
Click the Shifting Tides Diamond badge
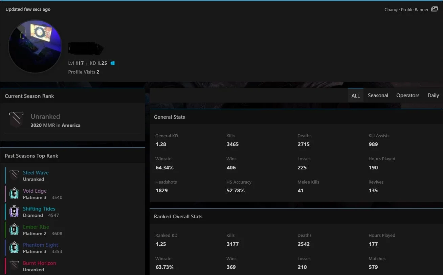point(14,212)
